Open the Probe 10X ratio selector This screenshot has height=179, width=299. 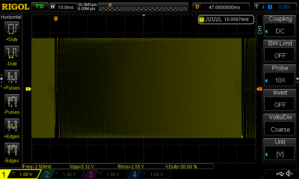280,75
